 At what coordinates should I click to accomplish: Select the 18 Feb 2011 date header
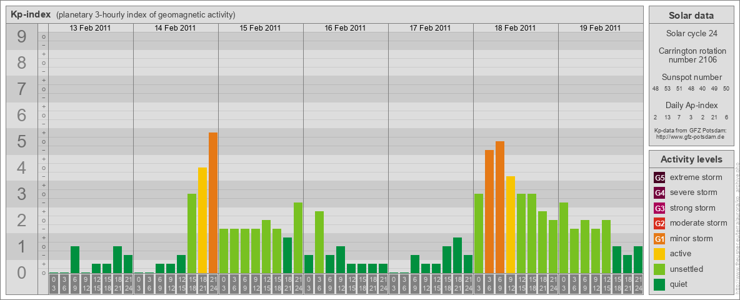(515, 28)
